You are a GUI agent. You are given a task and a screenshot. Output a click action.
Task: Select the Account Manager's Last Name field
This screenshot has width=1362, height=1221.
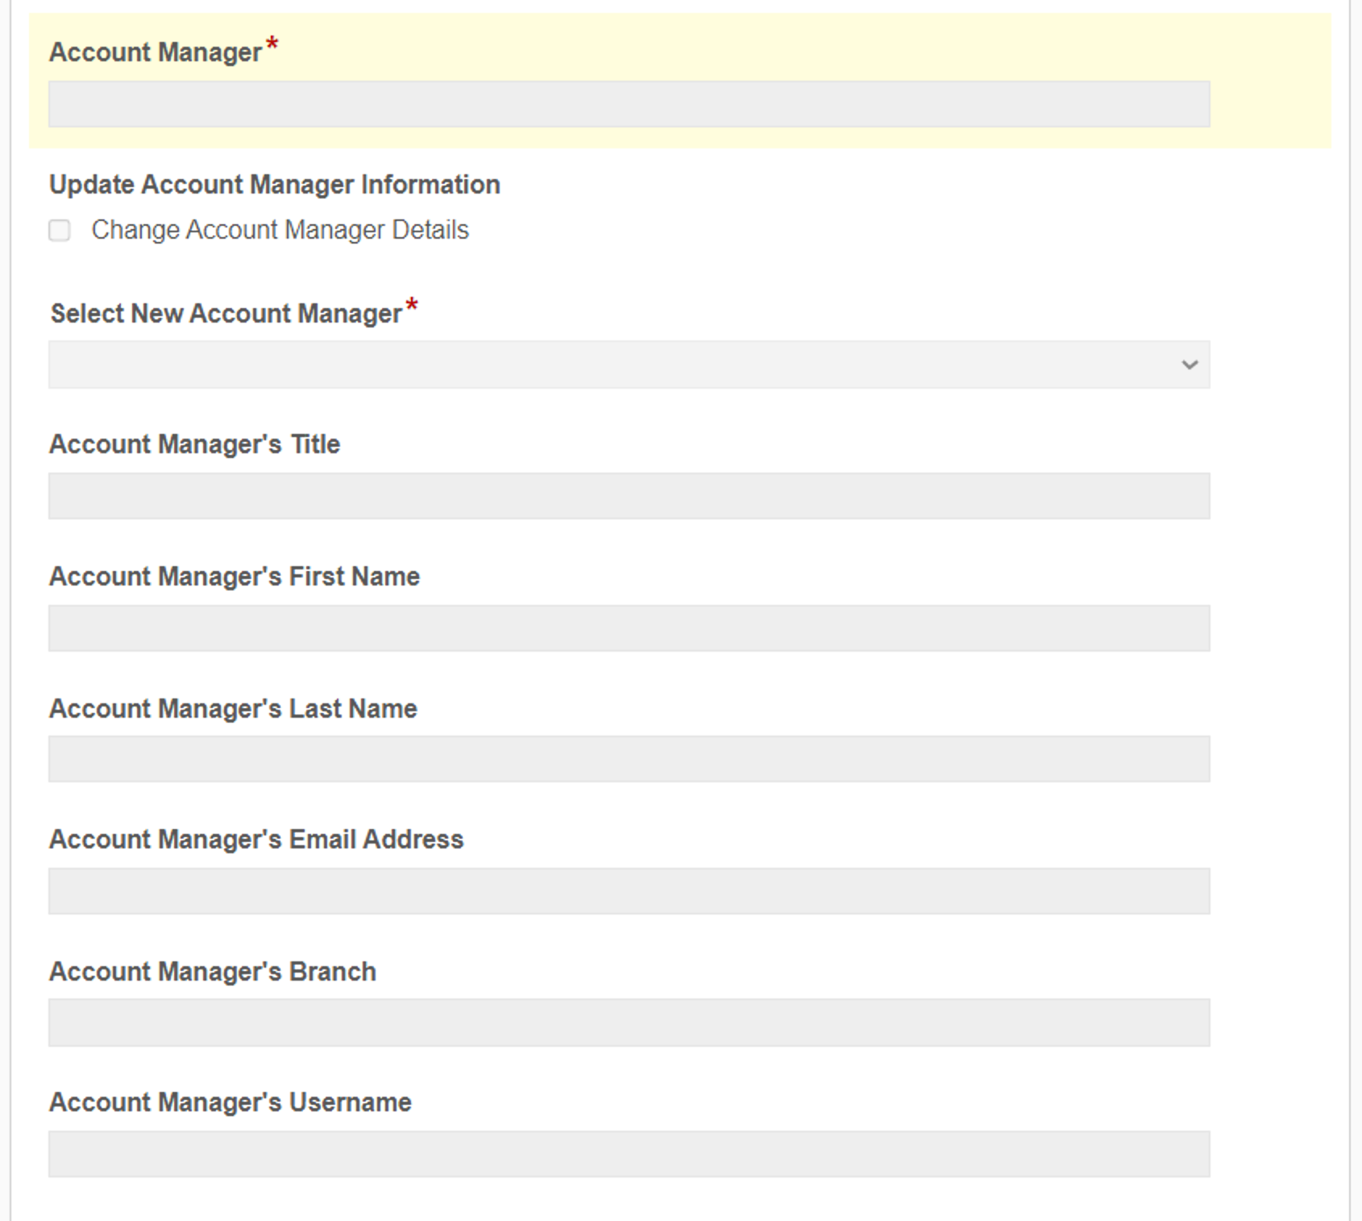629,759
